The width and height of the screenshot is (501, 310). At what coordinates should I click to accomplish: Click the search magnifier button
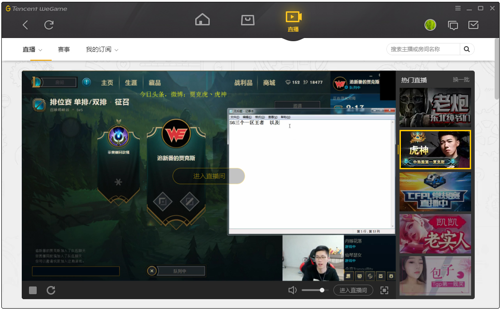click(467, 49)
